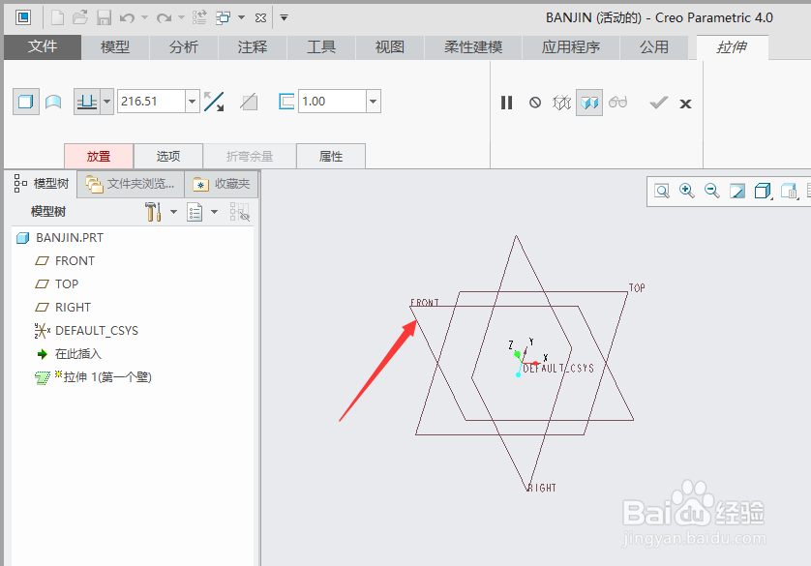Switch to the 分析 ribbon tab
811x566 pixels.
point(184,47)
